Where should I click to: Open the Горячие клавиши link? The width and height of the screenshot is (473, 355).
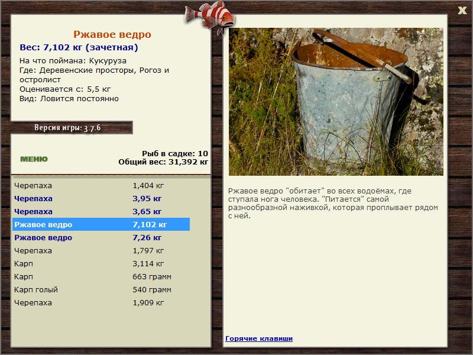coord(258,338)
